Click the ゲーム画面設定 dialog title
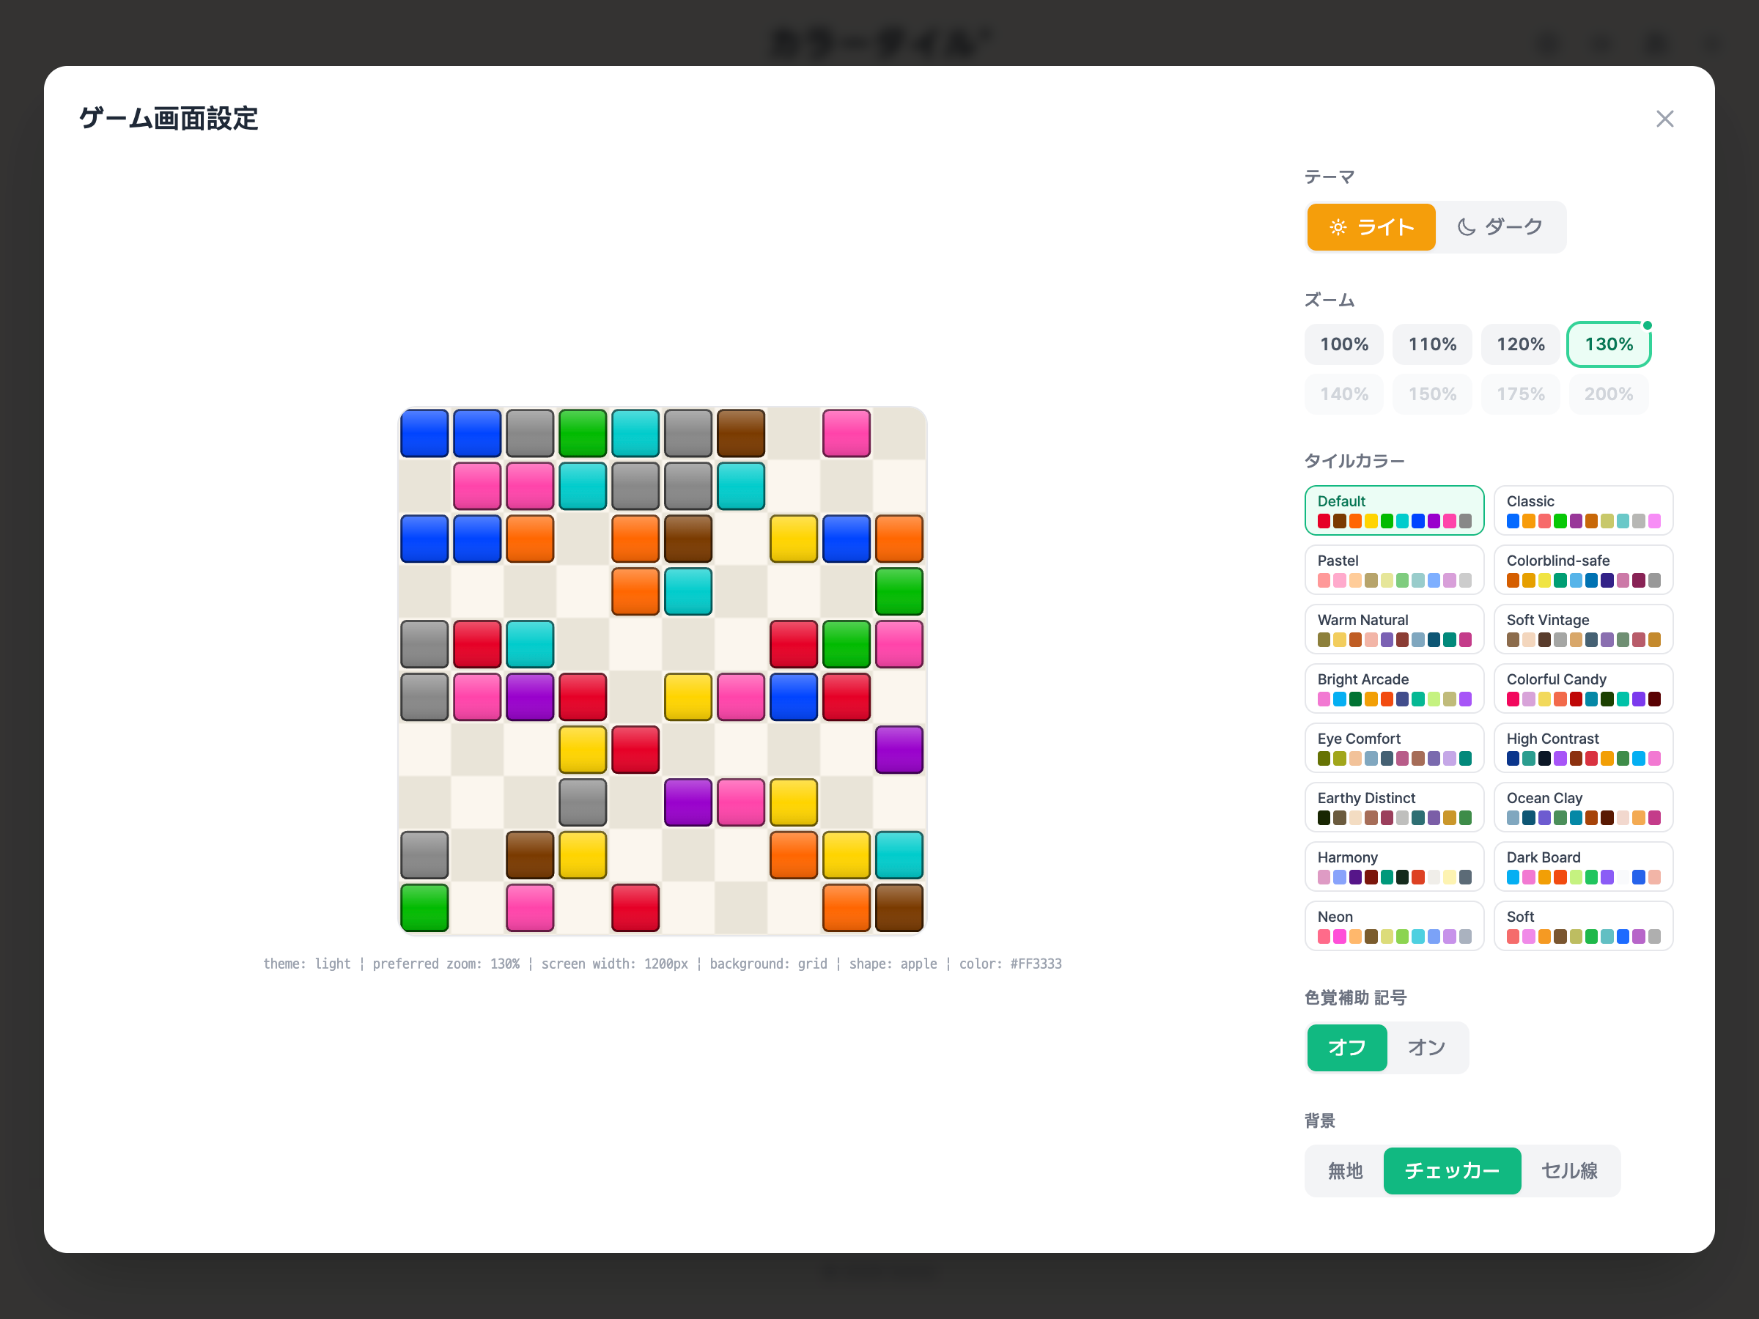This screenshot has height=1319, width=1759. 169,119
